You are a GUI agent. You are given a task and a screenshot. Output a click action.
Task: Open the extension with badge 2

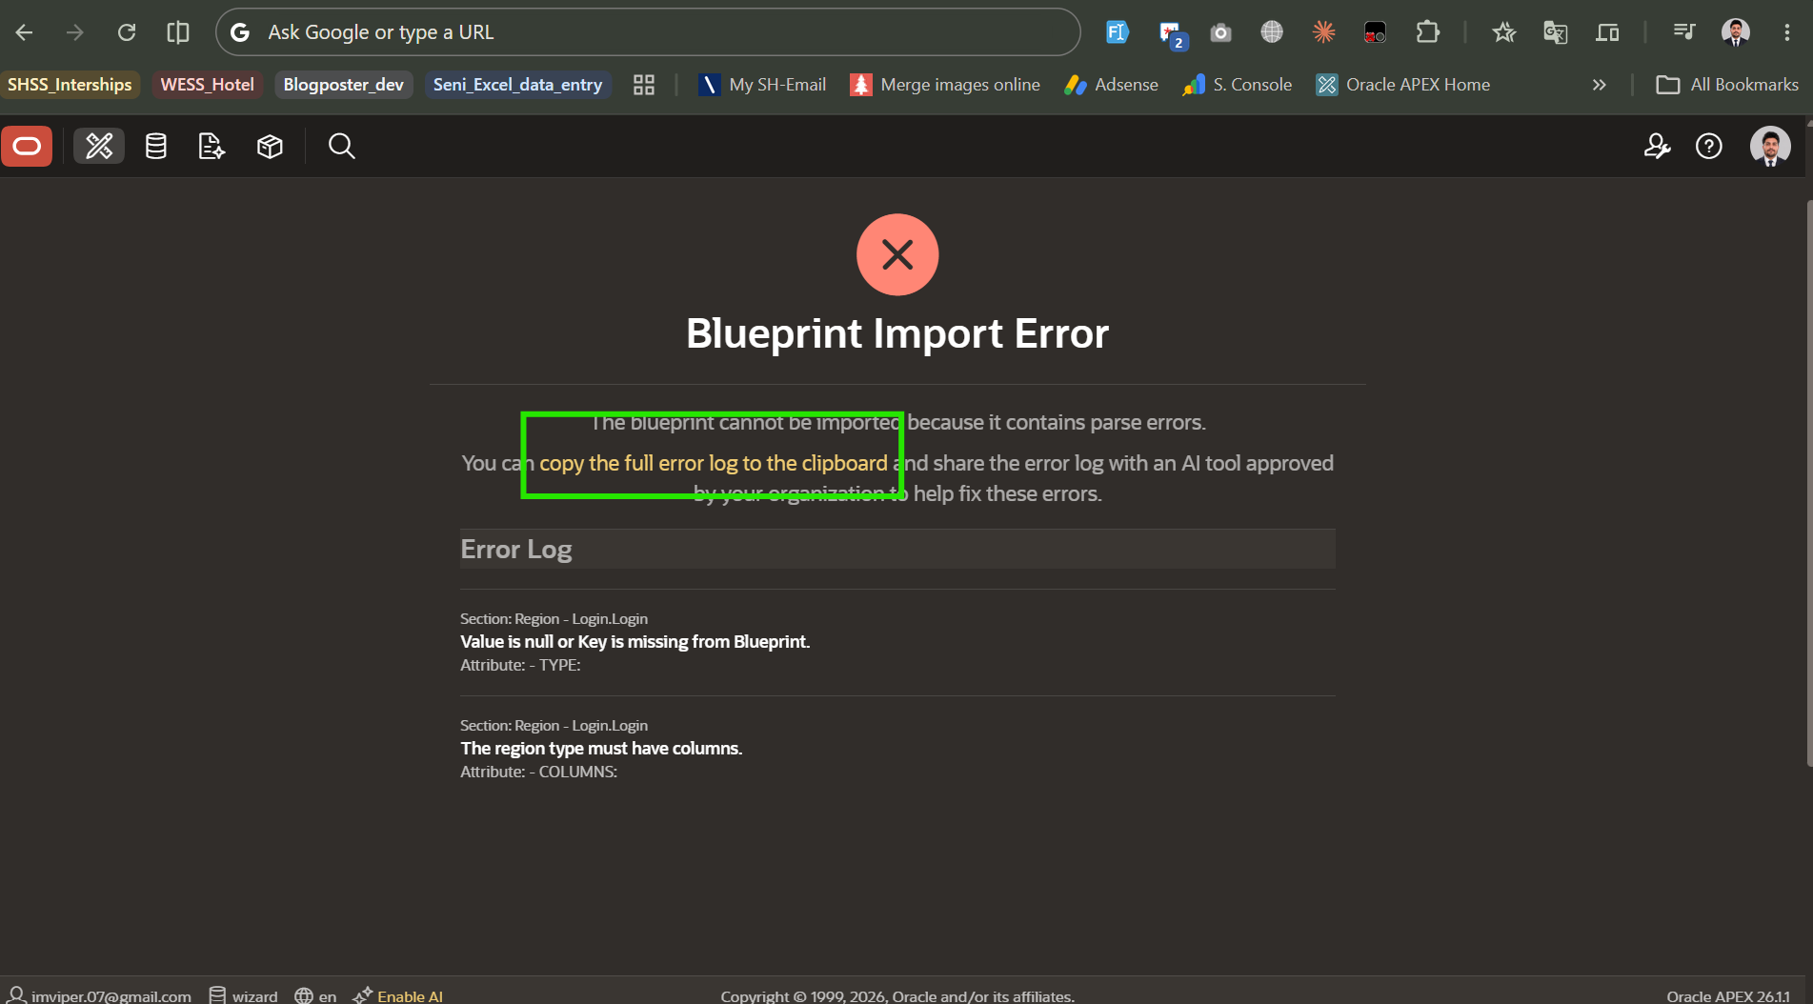(x=1171, y=34)
